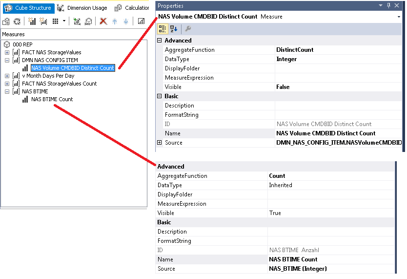The image size is (407, 279).
Task: Select v Month Days Per Day row
Action: tap(48, 76)
